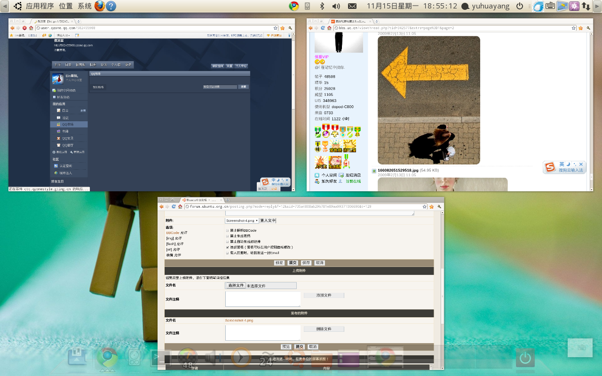Image resolution: width=602 pixels, height=376 pixels.
Task: Click upper 提交 button above 上传附件
Action: 293,263
